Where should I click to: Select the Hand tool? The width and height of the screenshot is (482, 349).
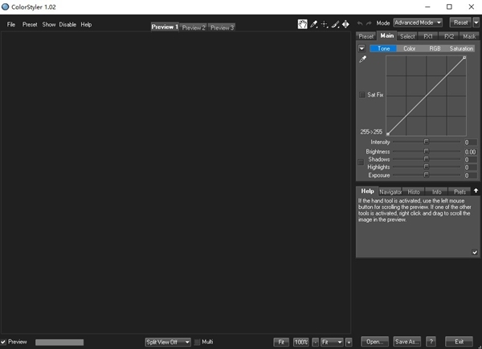(x=303, y=24)
